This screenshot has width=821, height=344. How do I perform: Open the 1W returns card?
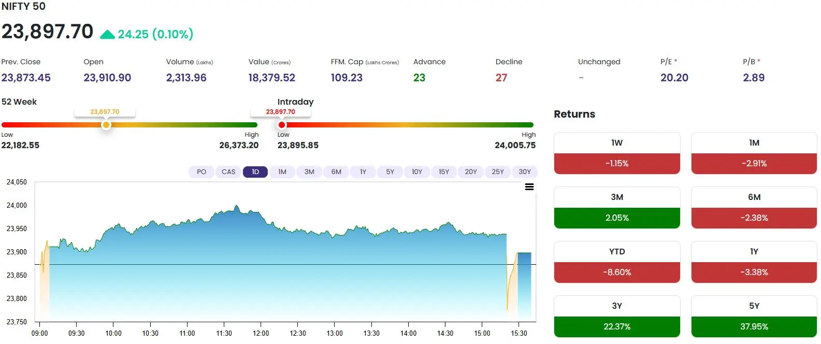coord(617,153)
